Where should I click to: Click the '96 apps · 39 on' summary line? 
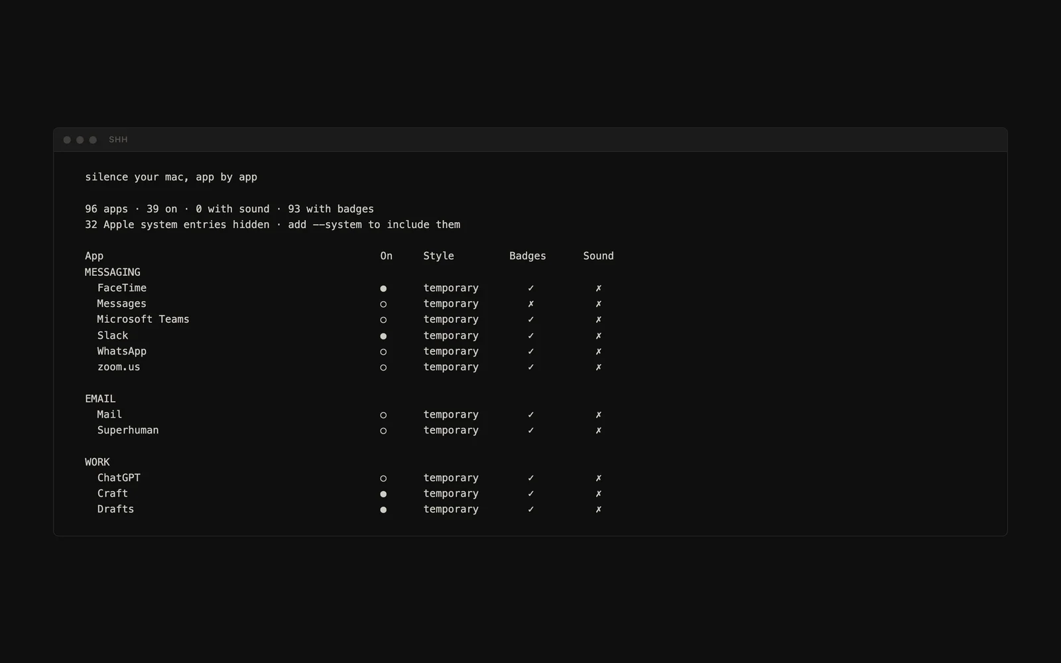229,209
